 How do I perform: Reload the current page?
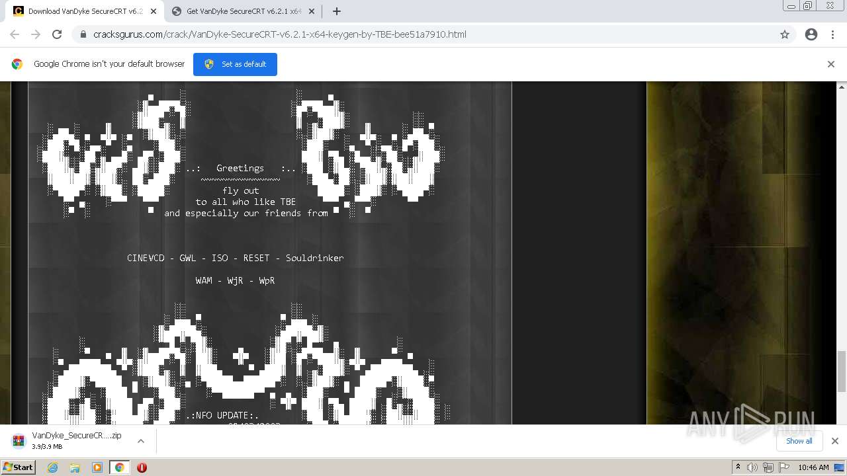[57, 34]
